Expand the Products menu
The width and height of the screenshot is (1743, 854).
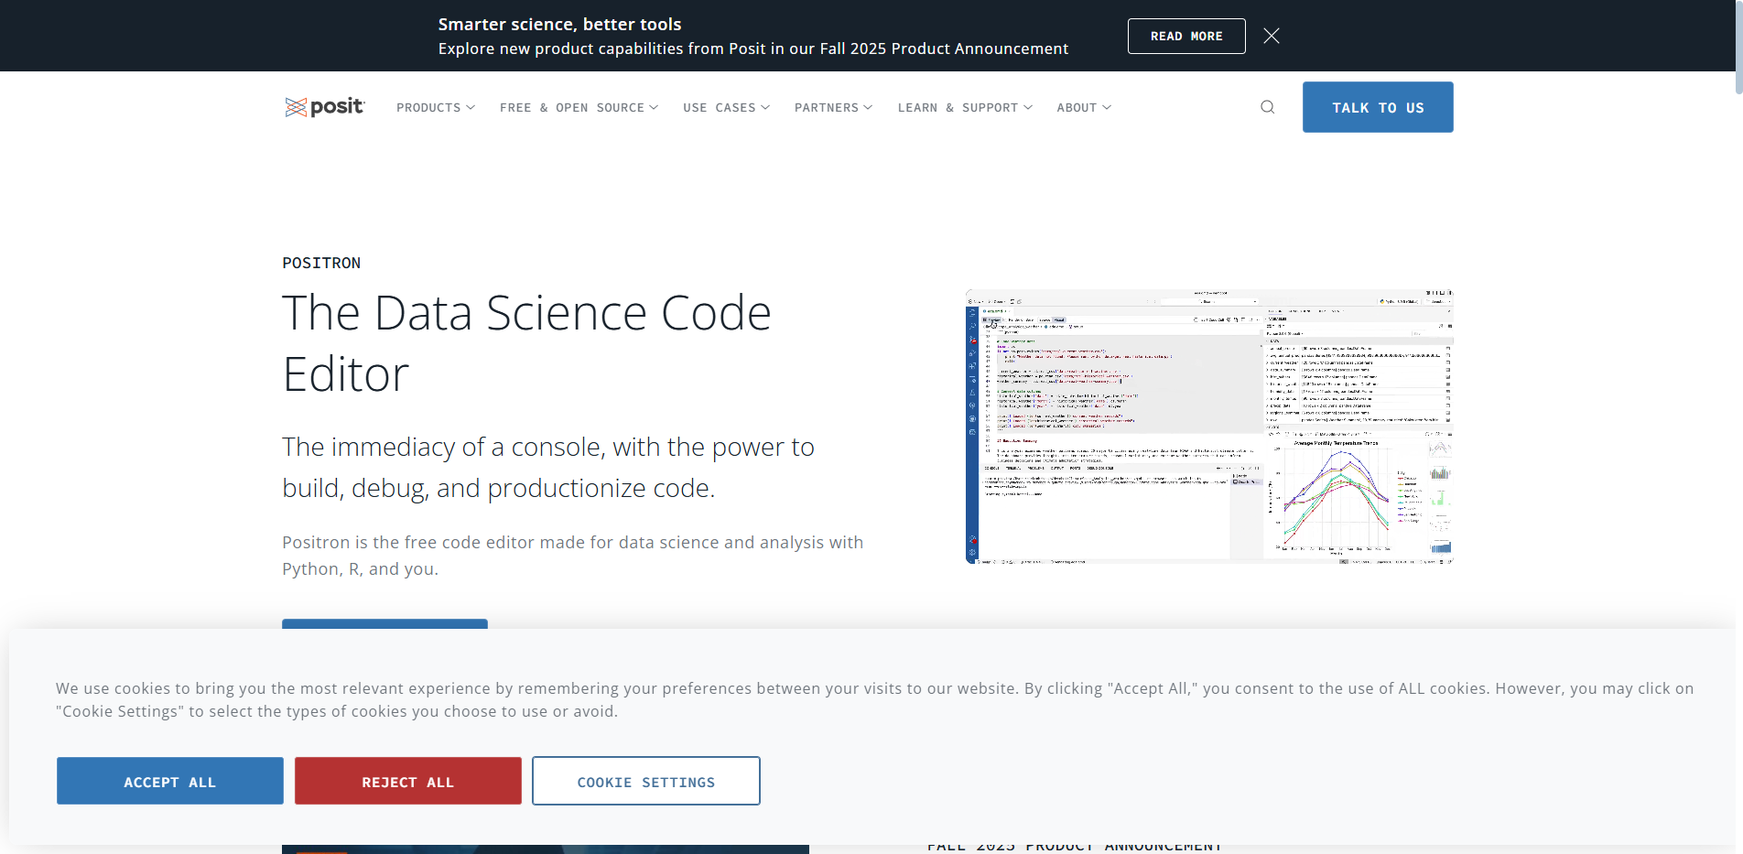436,108
